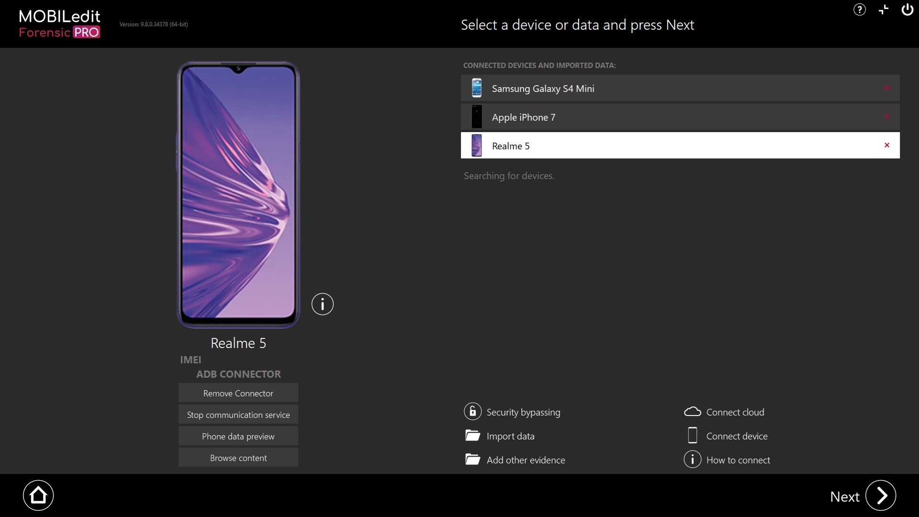Open Phone data preview

point(238,436)
